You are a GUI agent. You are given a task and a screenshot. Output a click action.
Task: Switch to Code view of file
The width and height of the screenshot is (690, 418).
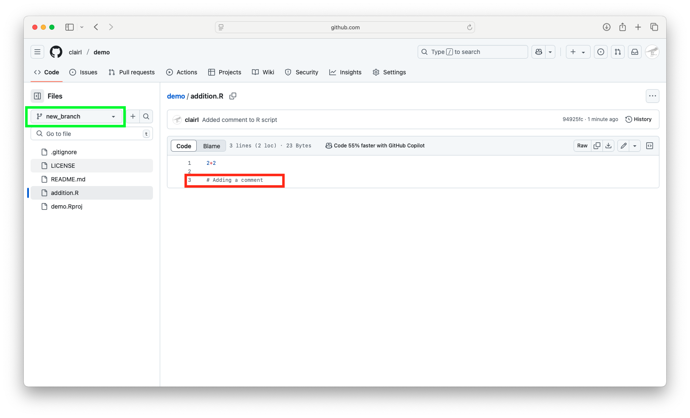[184, 146]
